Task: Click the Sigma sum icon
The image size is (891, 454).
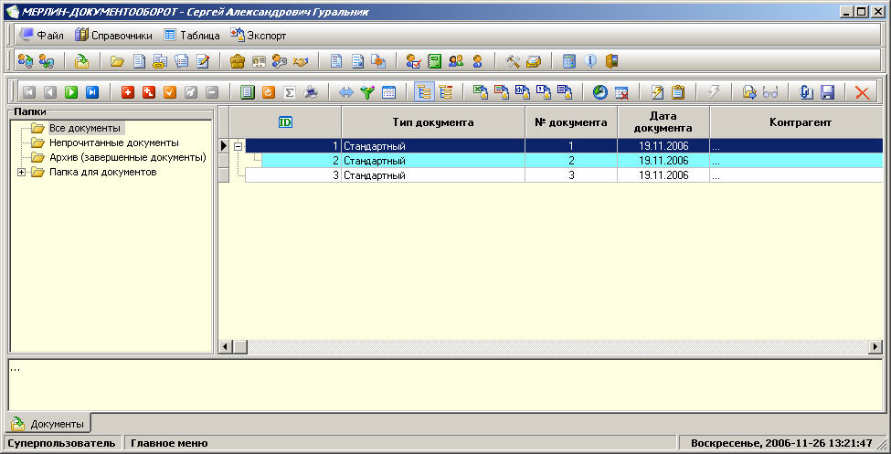Action: pos(290,92)
